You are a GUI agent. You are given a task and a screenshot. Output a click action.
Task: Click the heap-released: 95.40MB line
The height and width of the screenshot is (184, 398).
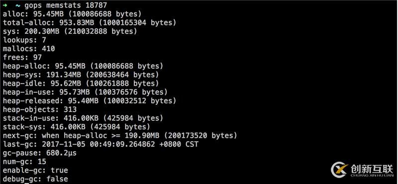(x=90, y=101)
